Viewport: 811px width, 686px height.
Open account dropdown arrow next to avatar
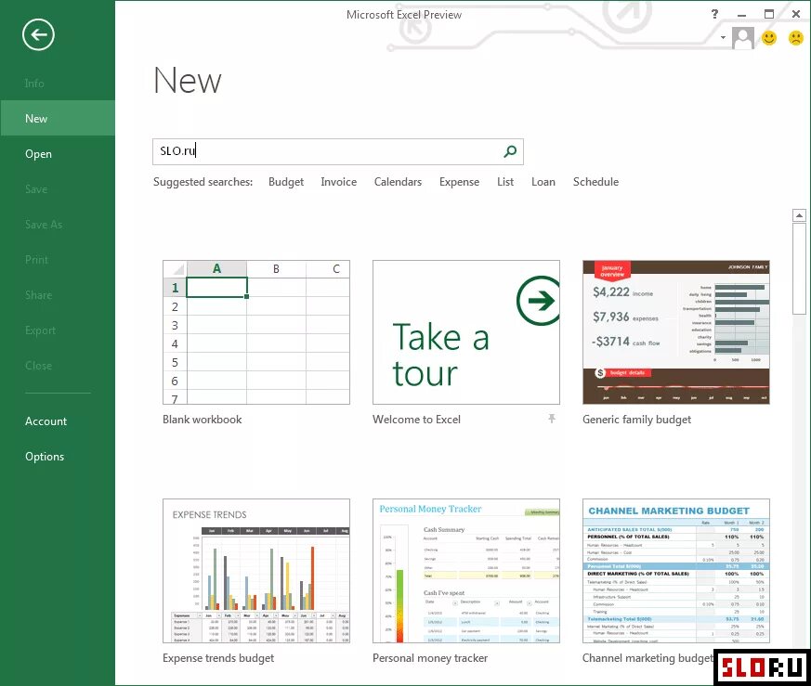(723, 37)
